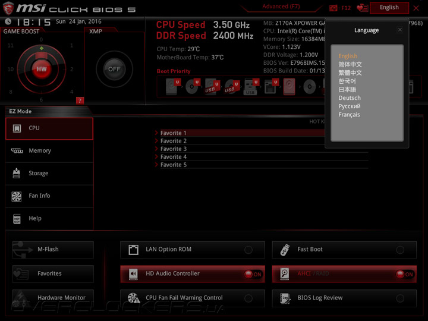Select the first USB drive boot device icon
428x321 pixels.
(212, 87)
